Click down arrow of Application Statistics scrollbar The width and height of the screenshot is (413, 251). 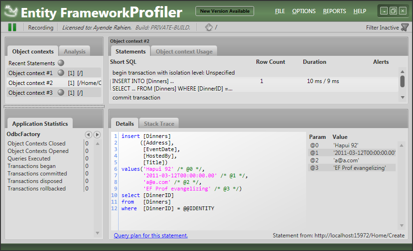click(x=98, y=233)
